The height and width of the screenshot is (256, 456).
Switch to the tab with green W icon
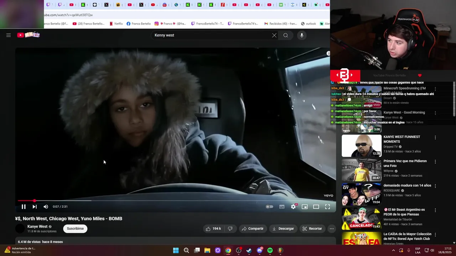(281, 5)
